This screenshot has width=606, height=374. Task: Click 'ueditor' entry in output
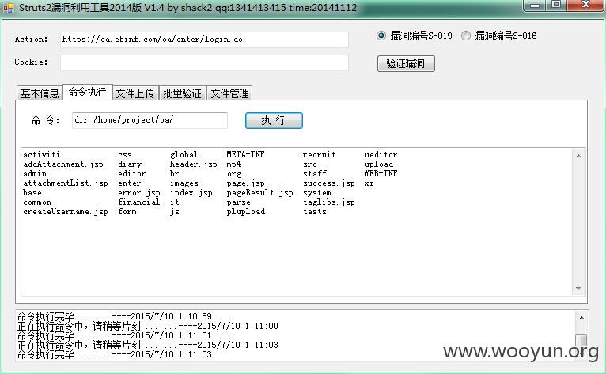point(381,154)
